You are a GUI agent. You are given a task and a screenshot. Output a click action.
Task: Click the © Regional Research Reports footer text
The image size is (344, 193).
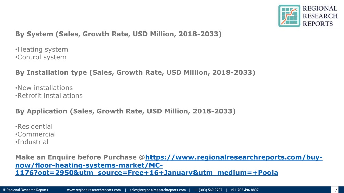coord(25,190)
